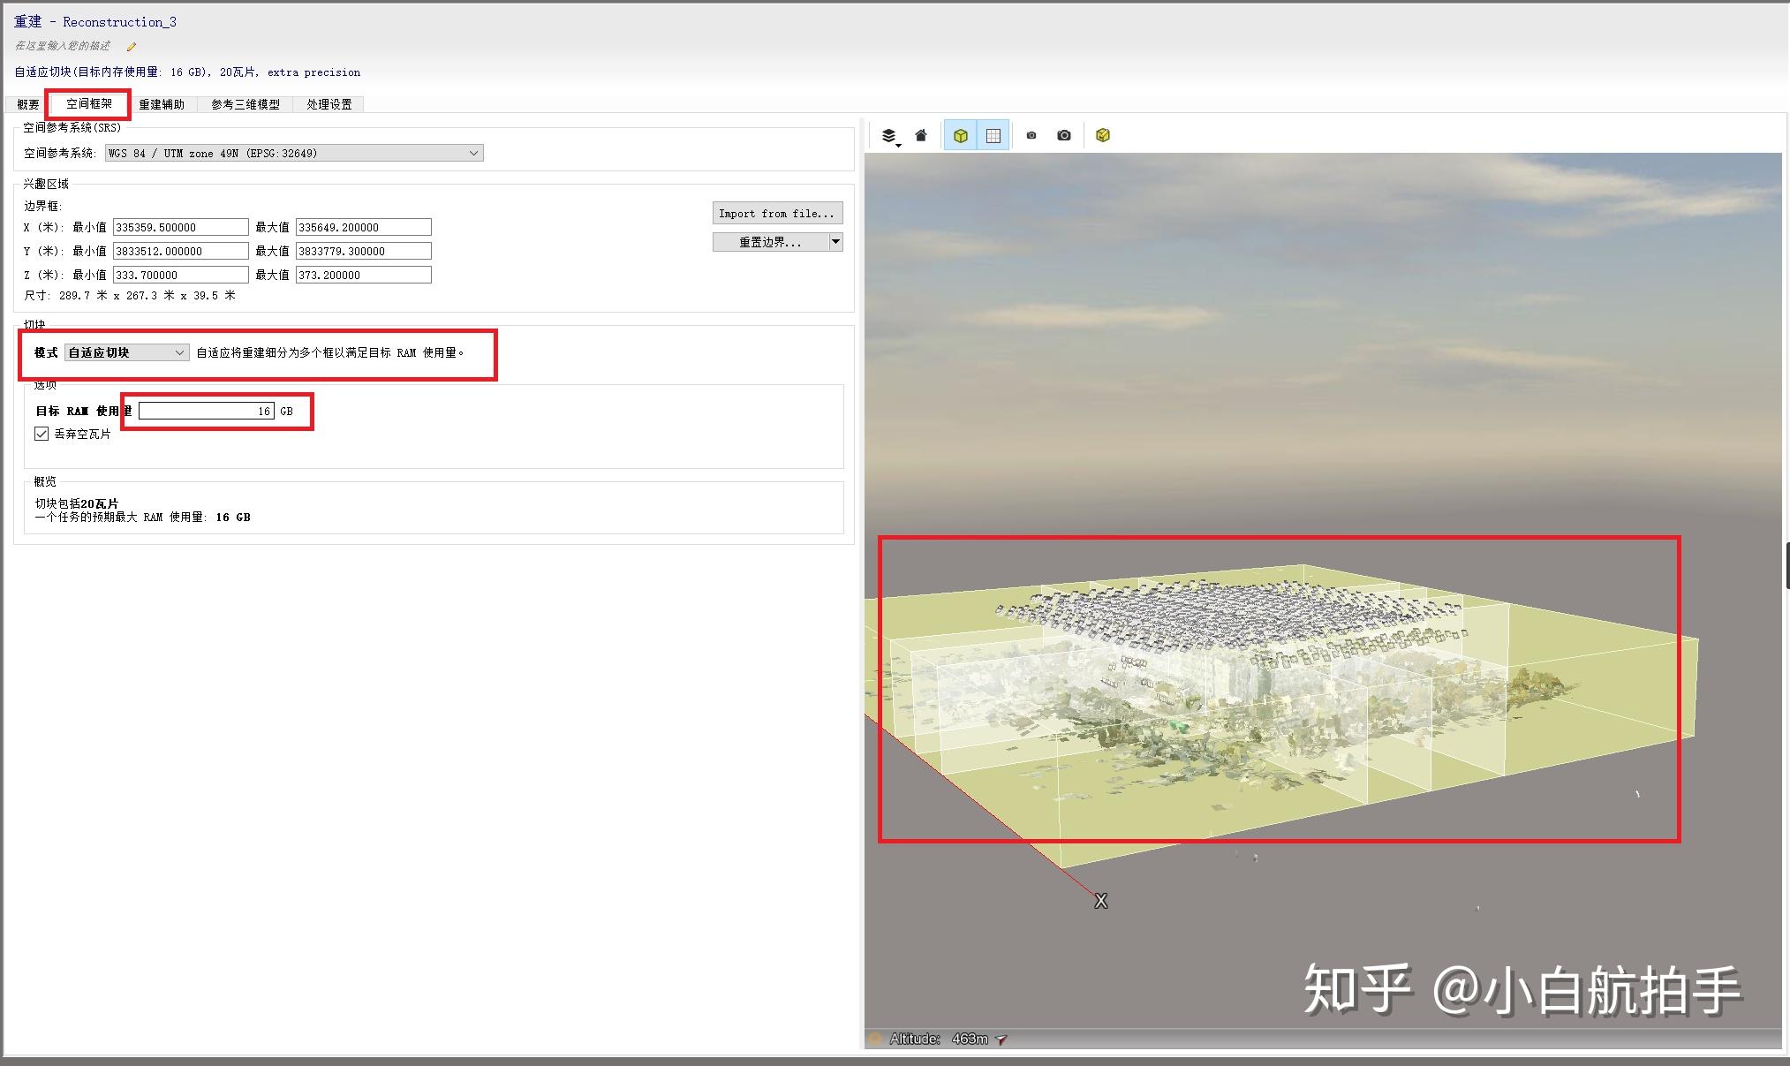The image size is (1790, 1066).
Task: Click the compass arrow near Altitude
Action: pos(1001,1040)
